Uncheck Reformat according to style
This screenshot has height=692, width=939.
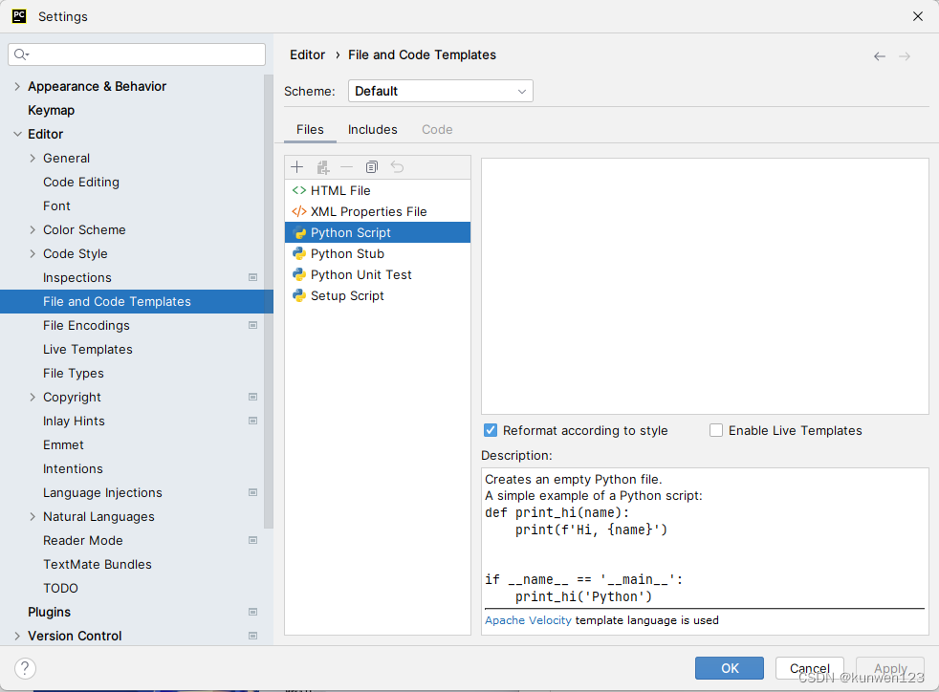491,430
